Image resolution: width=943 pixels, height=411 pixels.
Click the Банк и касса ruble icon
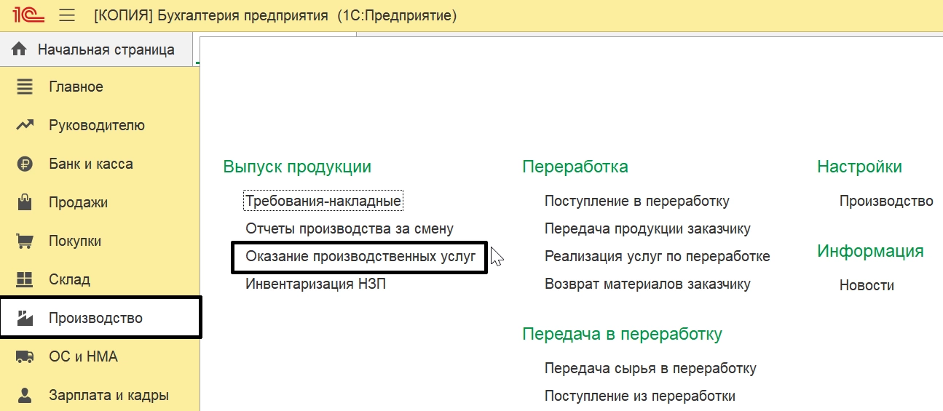[25, 164]
